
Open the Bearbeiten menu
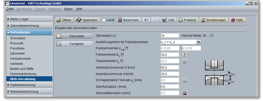pyautogui.click(x=25, y=9)
